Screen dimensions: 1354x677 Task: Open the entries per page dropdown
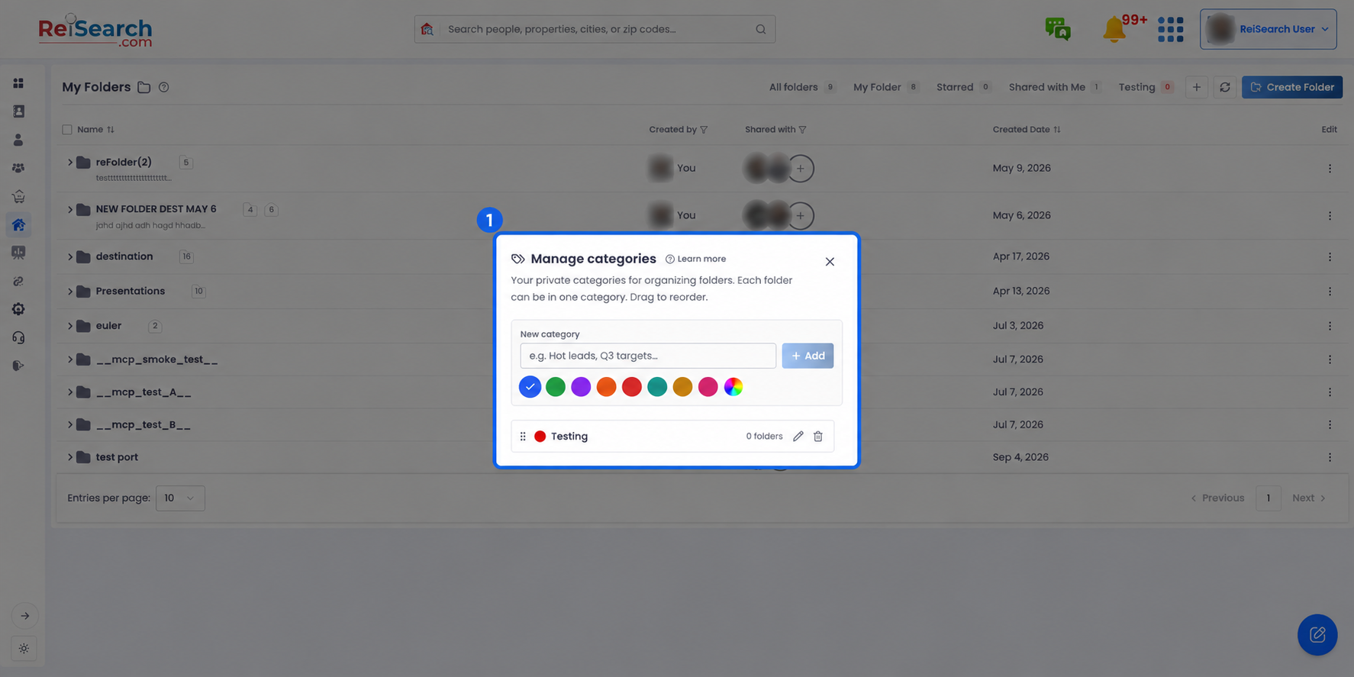tap(180, 498)
